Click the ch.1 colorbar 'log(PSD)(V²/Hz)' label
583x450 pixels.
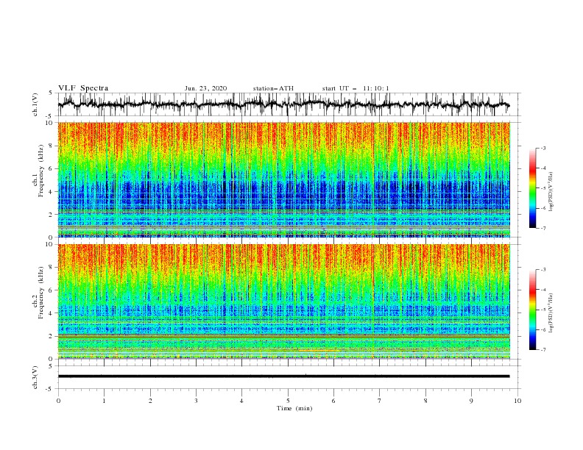551,192
